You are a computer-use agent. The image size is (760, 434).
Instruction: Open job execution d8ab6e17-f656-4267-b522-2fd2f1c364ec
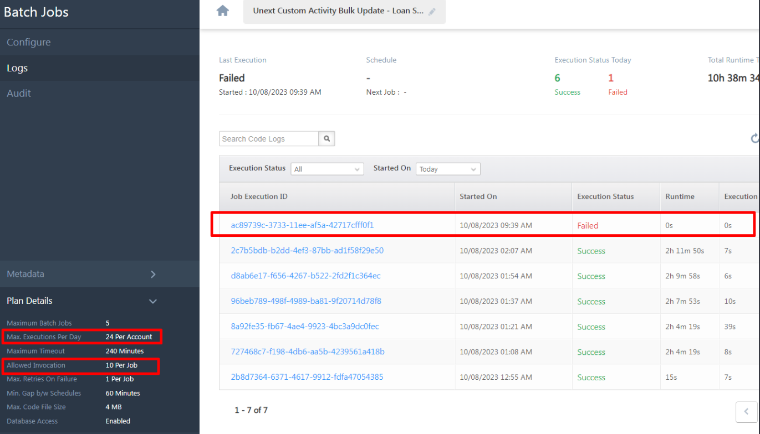[306, 276]
